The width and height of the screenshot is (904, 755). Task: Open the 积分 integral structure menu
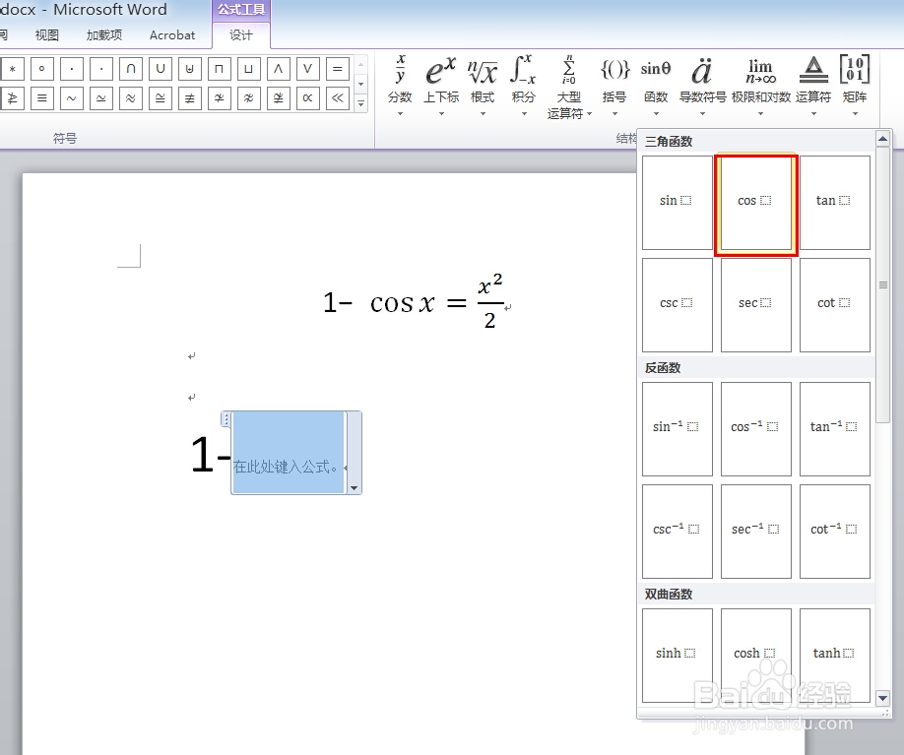coord(524,86)
